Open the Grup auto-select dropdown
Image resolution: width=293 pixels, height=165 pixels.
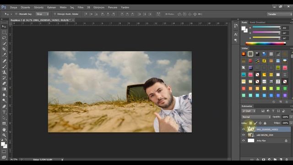coord(43,14)
